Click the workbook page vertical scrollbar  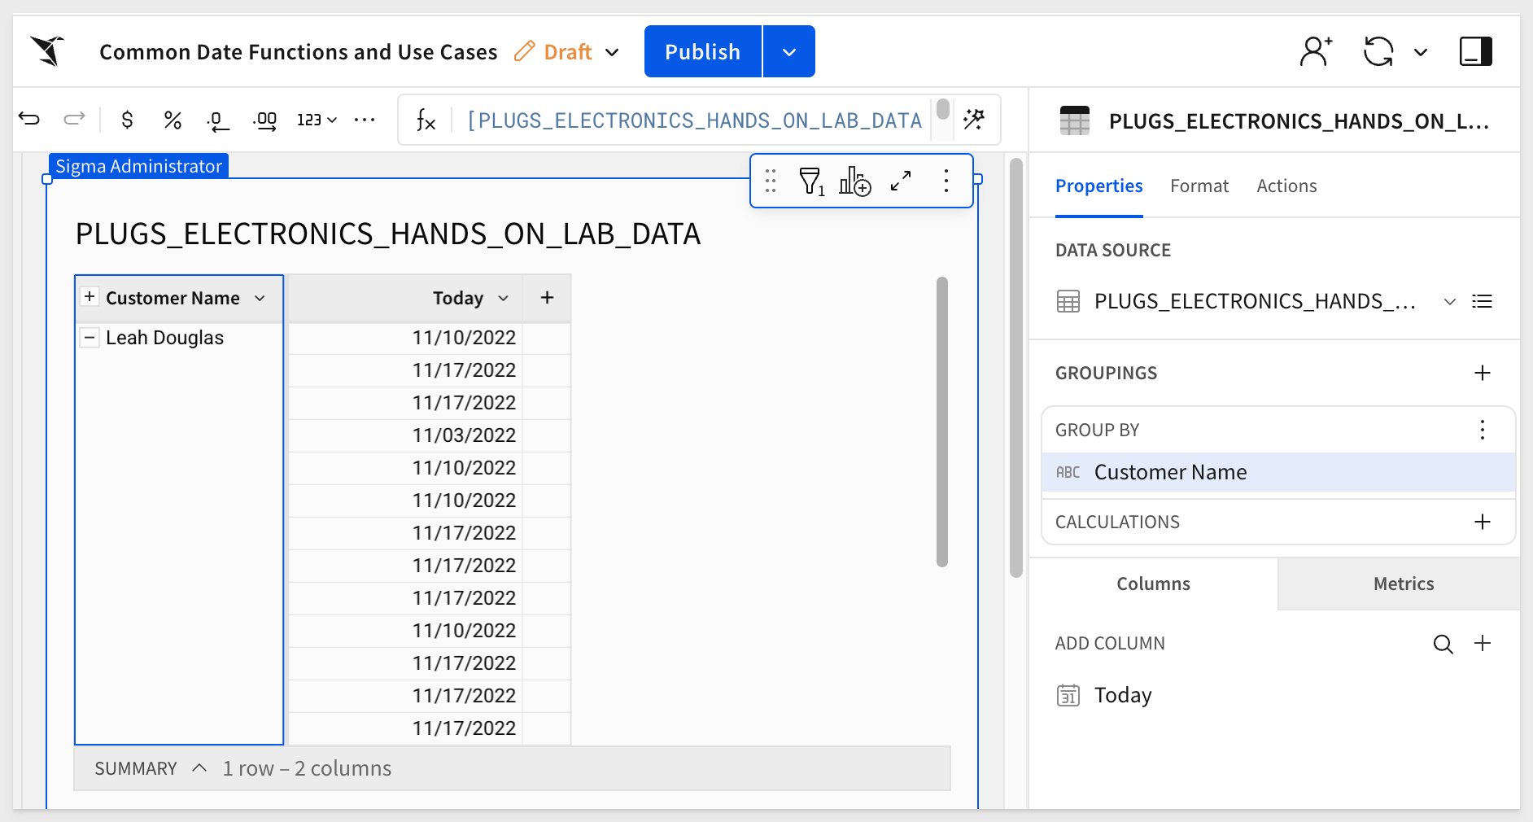(x=1015, y=368)
